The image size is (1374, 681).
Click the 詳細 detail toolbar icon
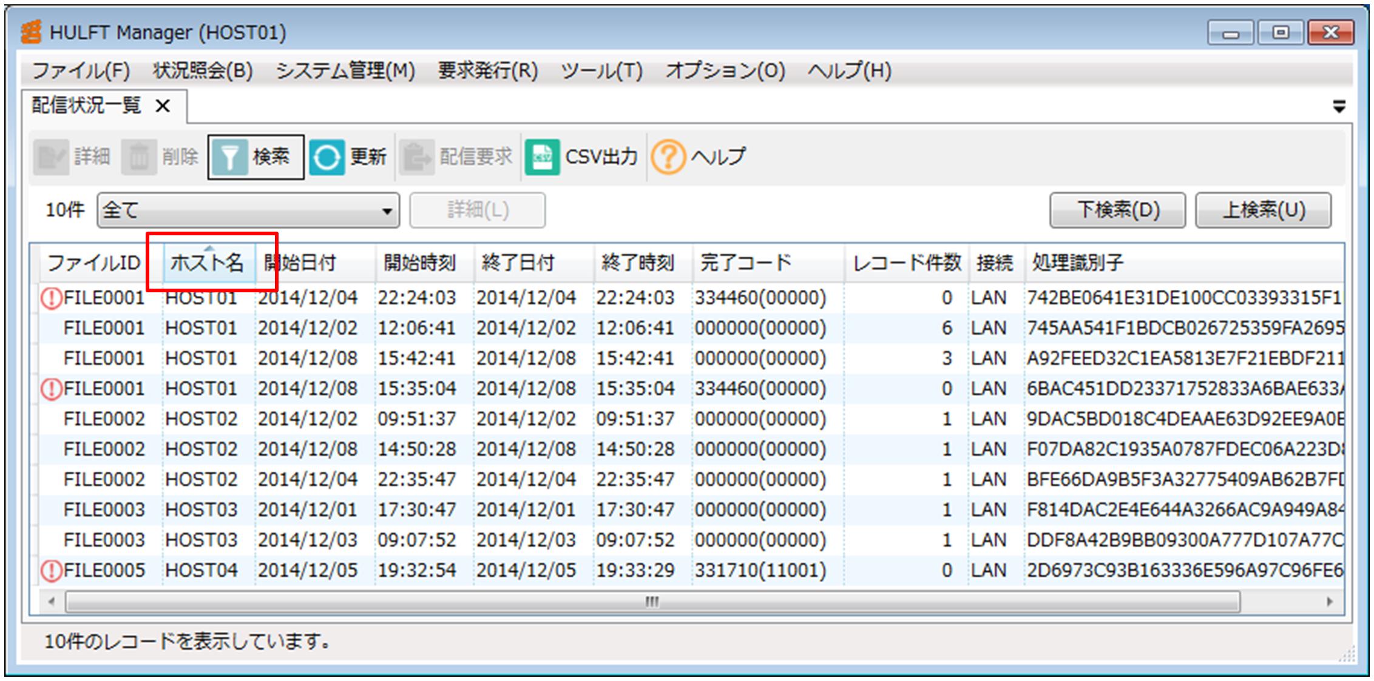(x=52, y=156)
